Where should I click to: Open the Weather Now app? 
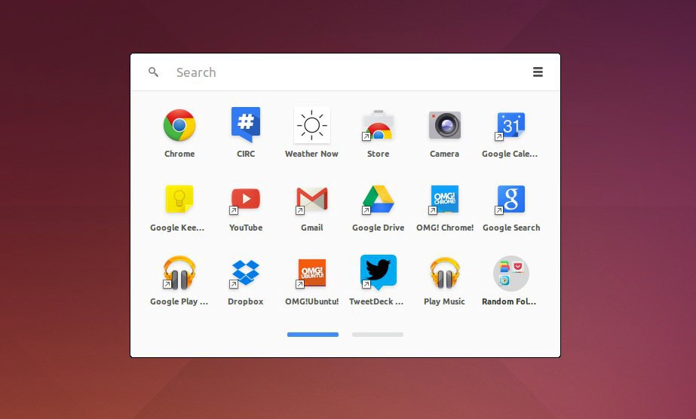311,125
